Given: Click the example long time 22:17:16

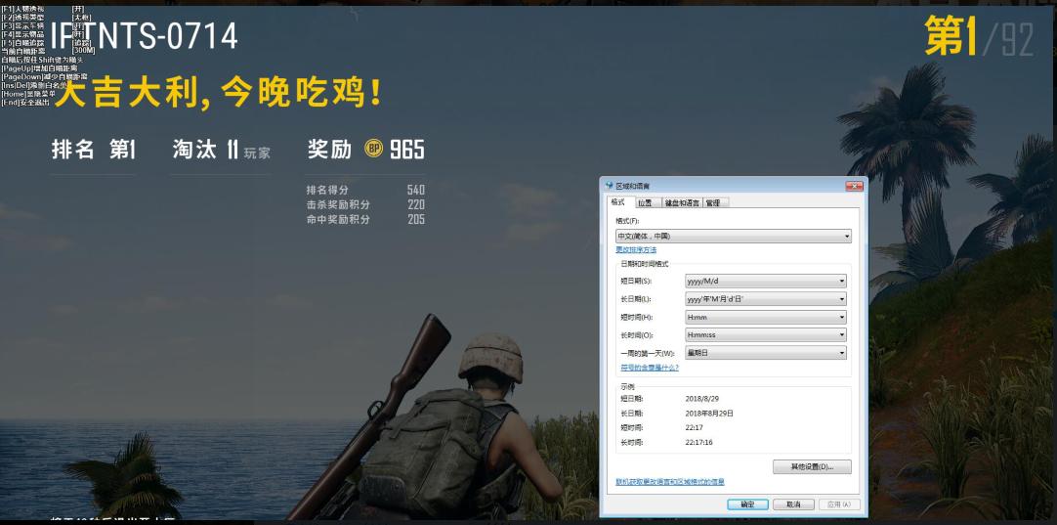Looking at the screenshot, I should tap(699, 443).
